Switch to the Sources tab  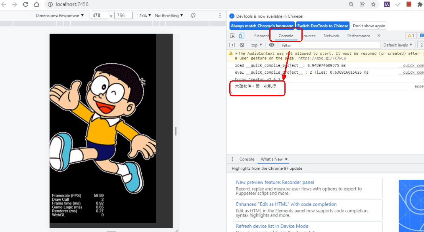(309, 36)
